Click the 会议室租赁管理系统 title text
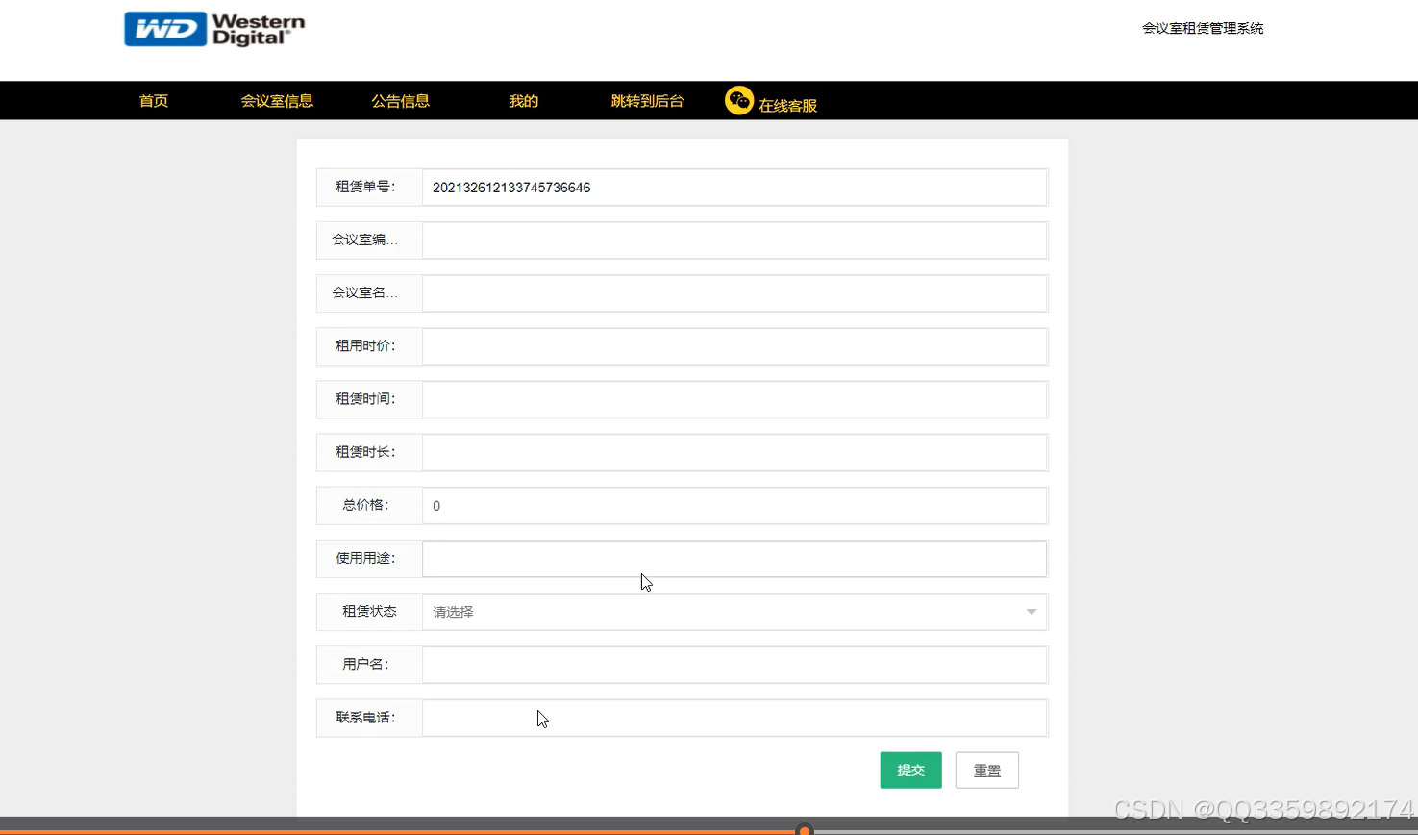The image size is (1418, 835). point(1203,28)
